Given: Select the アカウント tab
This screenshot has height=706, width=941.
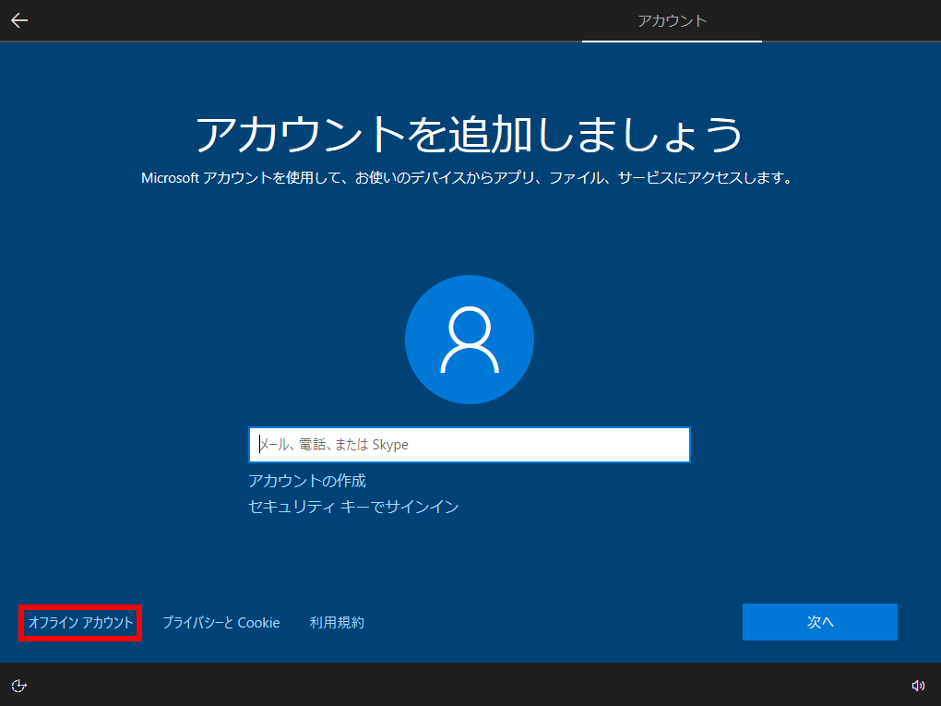Looking at the screenshot, I should 673,21.
